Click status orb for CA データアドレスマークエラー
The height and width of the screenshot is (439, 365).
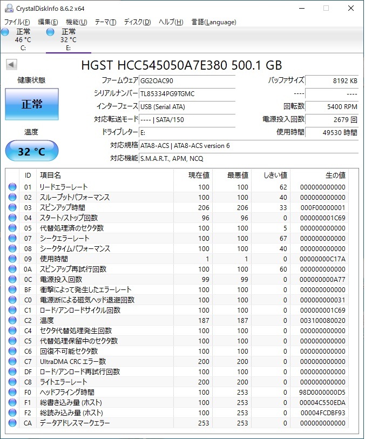point(12,423)
